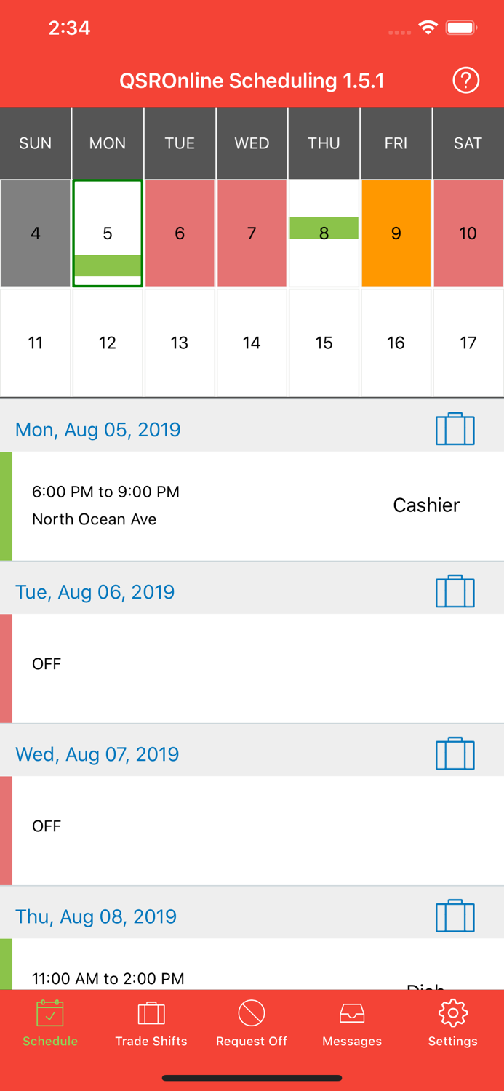Open the Settings gear icon
Viewport: 504px width, 1091px height.
click(x=452, y=1013)
